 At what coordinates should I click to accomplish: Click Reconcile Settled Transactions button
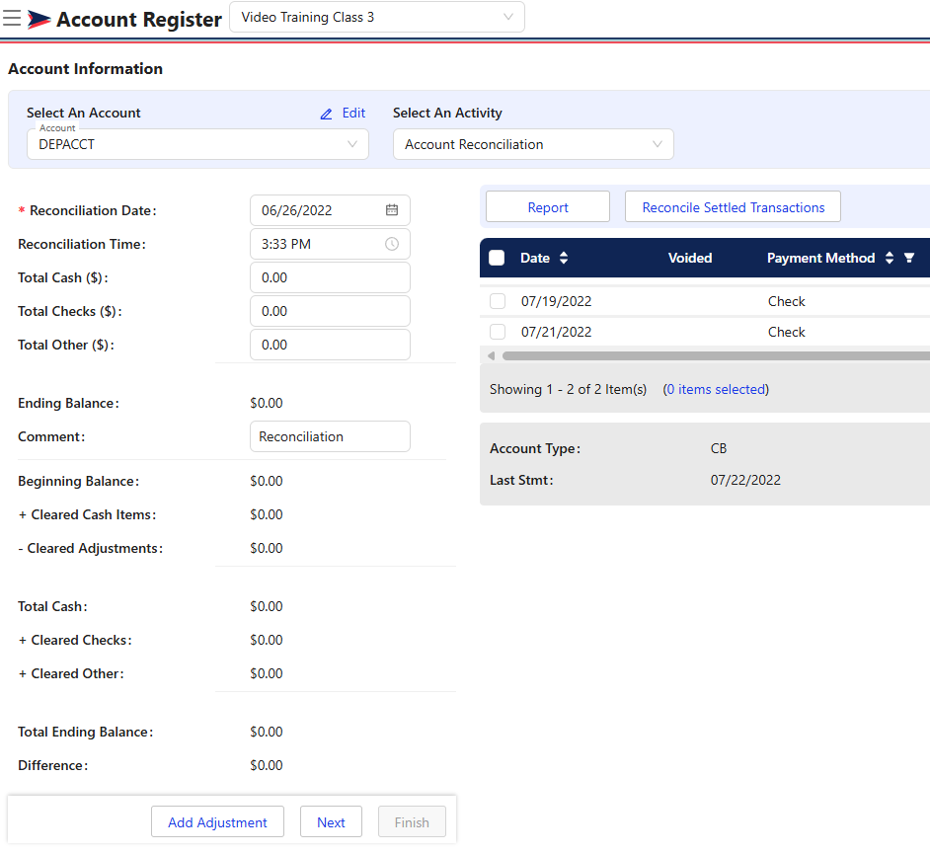(x=733, y=207)
